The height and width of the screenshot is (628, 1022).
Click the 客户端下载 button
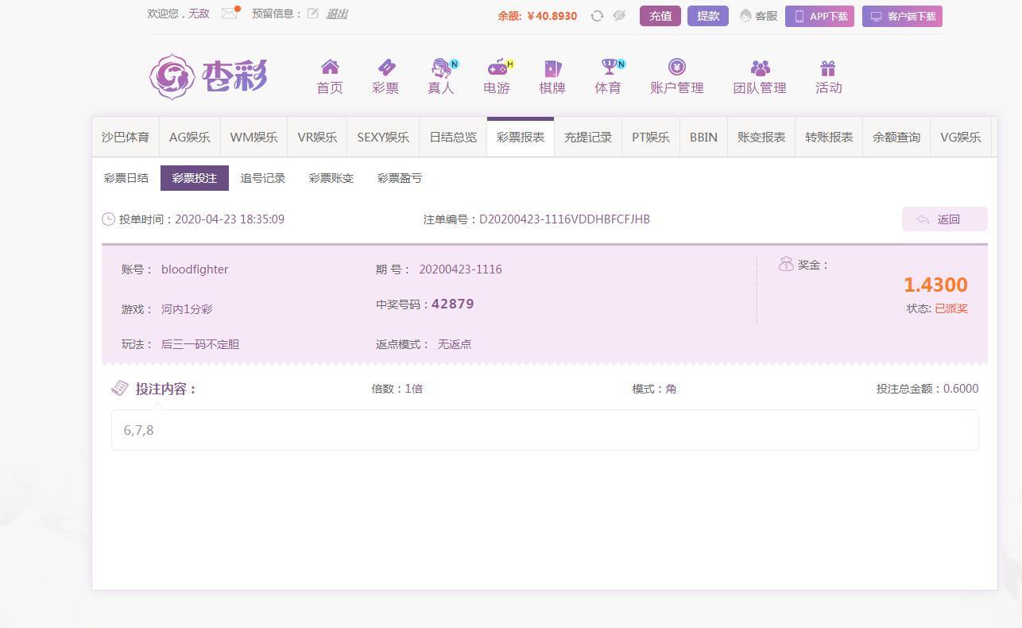click(902, 16)
